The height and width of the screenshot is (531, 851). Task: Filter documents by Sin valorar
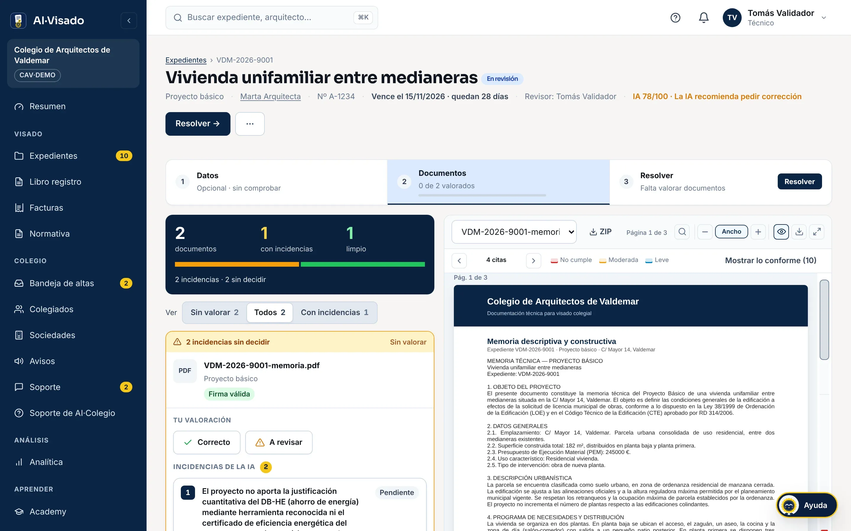pyautogui.click(x=215, y=313)
